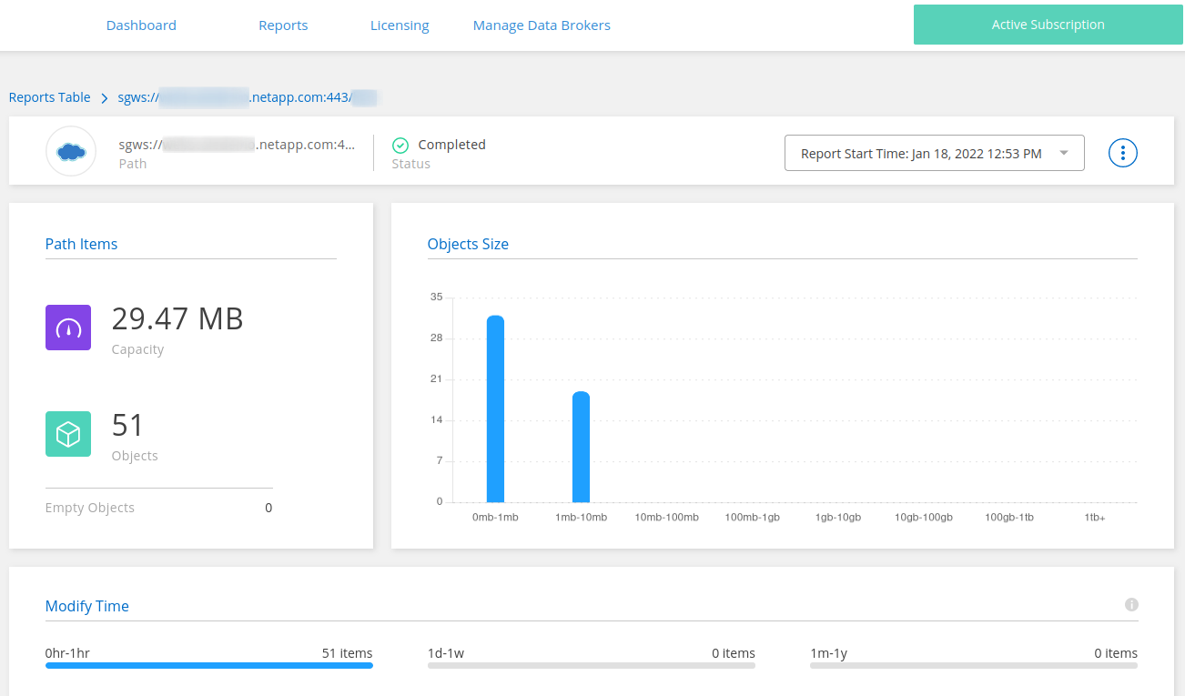The width and height of the screenshot is (1185, 696).
Task: Click the green Objects cube icon
Action: pyautogui.click(x=68, y=434)
